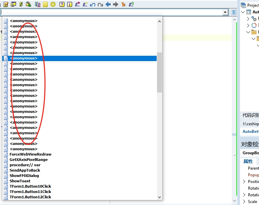Expand the gear build configuration node

pyautogui.click(x=248, y=19)
